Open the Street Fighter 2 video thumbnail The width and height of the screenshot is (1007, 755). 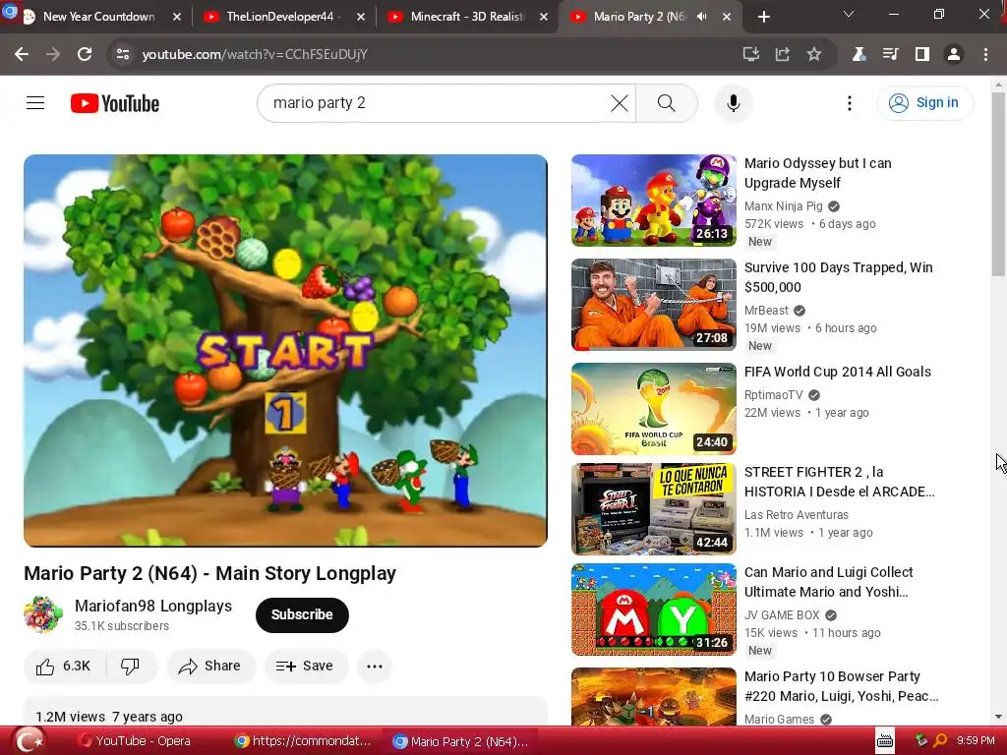(x=654, y=509)
